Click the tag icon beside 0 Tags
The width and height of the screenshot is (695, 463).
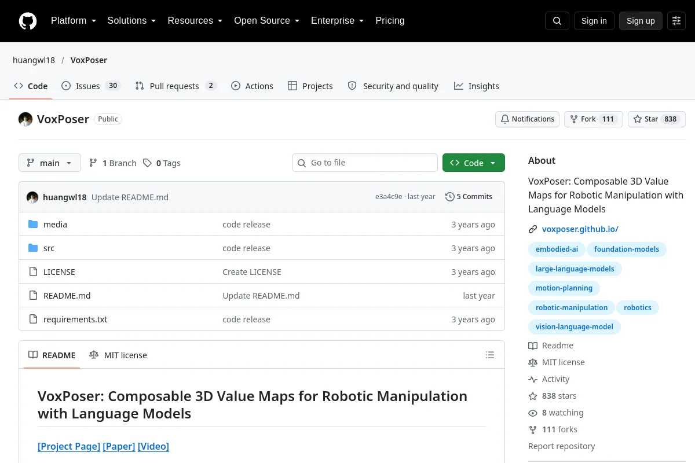tap(148, 163)
